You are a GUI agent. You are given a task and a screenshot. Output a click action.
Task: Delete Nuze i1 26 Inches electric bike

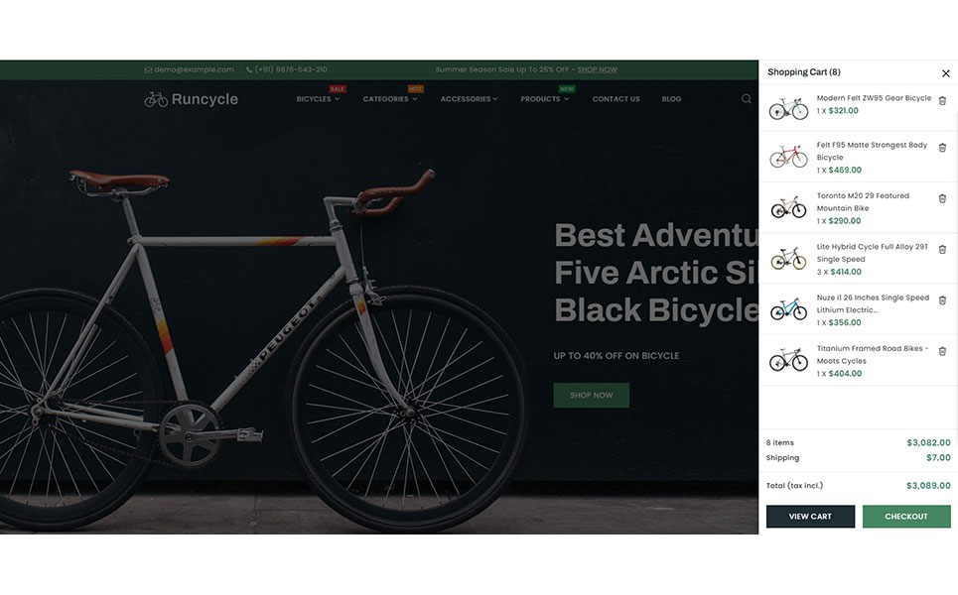pyautogui.click(x=942, y=300)
